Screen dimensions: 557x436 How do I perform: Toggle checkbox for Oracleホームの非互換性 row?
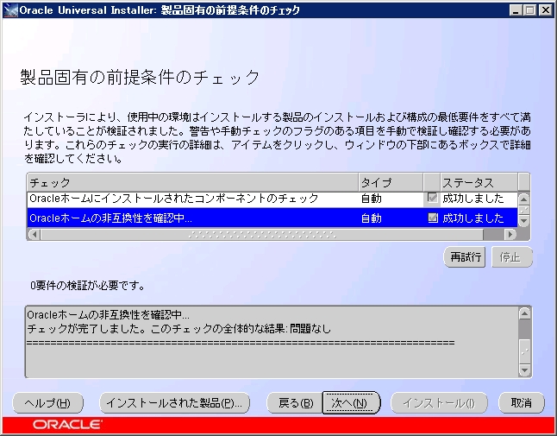click(x=433, y=218)
